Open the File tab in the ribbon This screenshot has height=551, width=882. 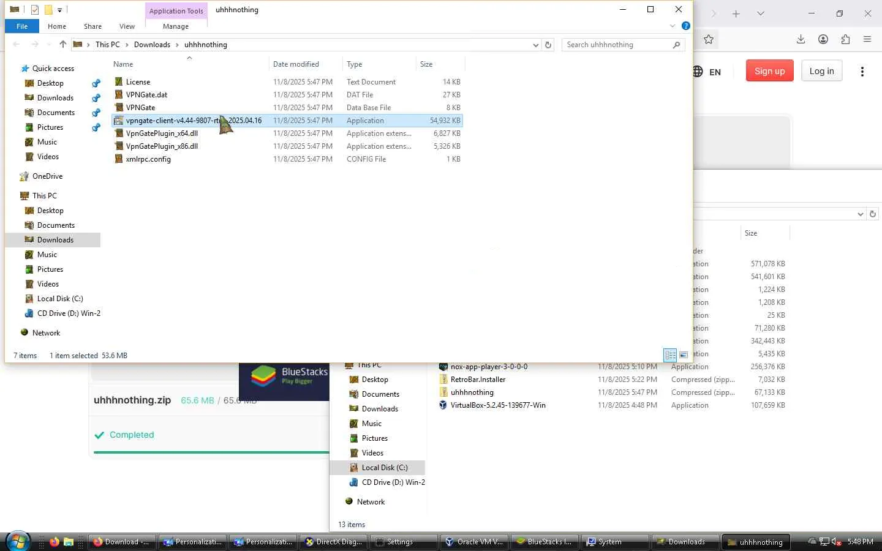coord(22,26)
